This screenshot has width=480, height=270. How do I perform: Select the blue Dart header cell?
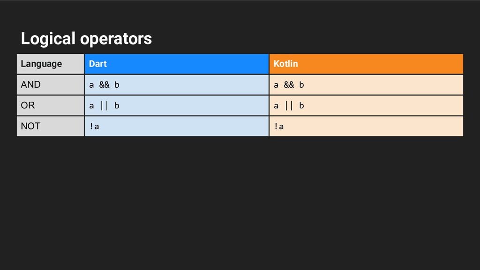(177, 64)
